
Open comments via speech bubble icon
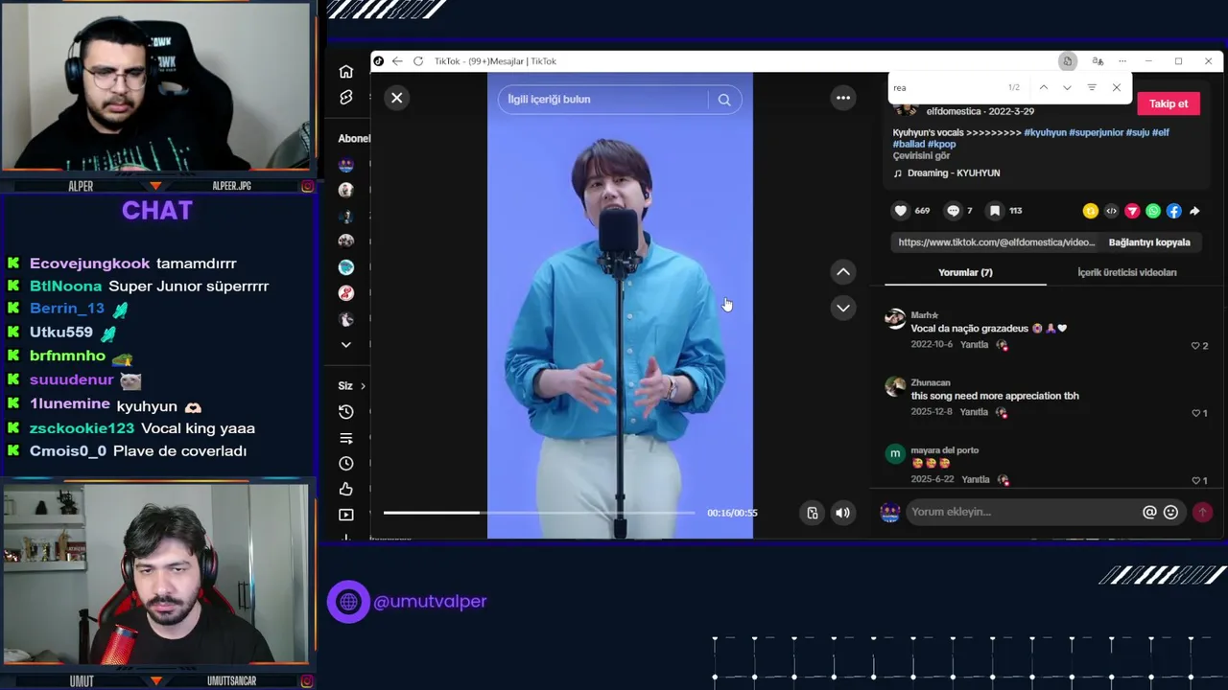pos(953,211)
